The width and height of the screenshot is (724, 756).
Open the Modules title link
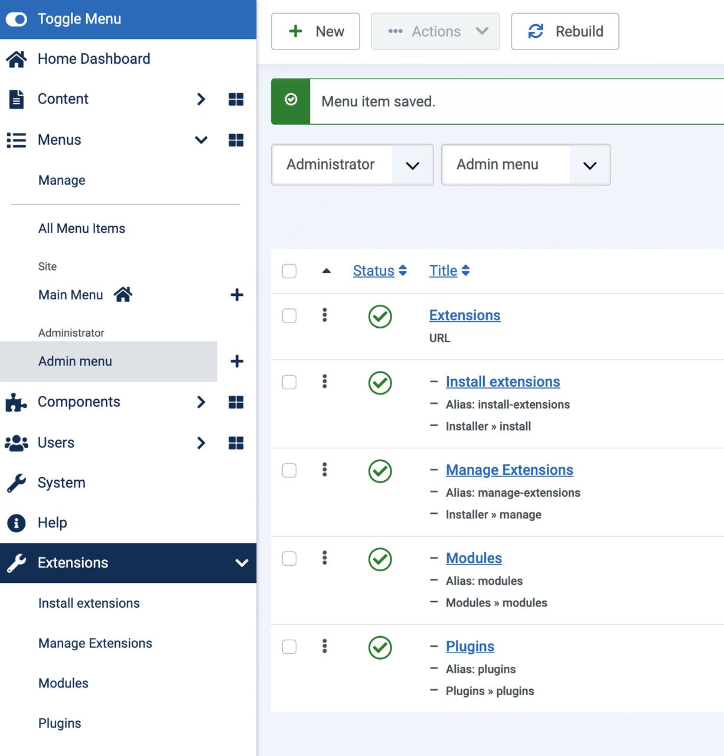click(474, 558)
